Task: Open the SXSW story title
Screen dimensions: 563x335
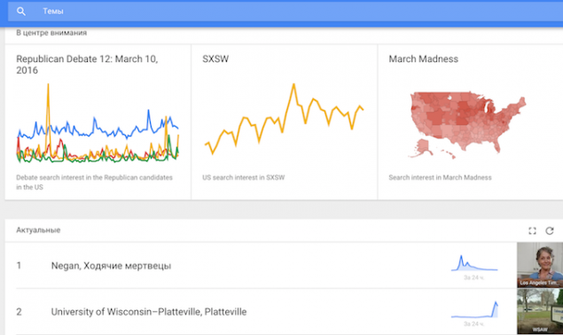Action: [x=215, y=58]
